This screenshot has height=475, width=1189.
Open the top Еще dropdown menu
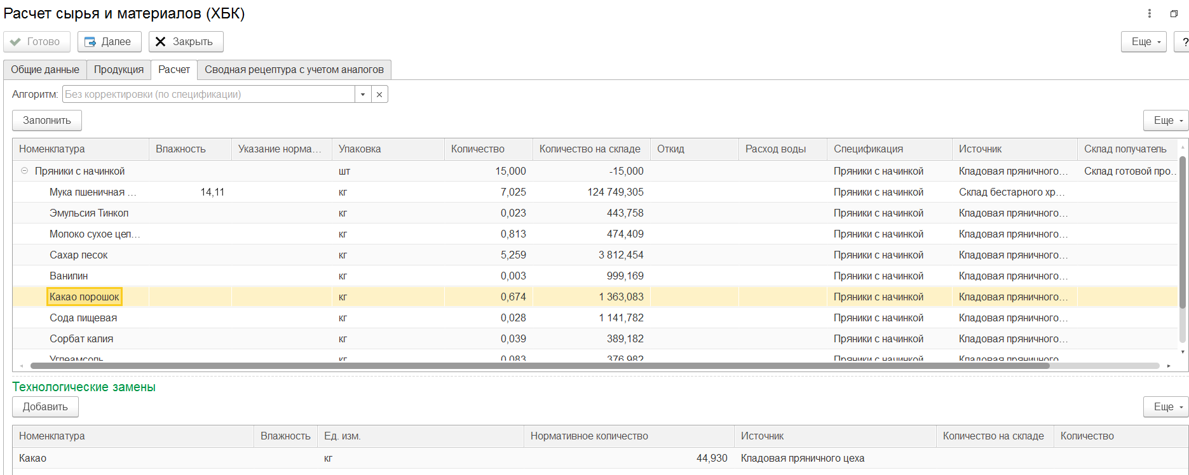(1144, 42)
